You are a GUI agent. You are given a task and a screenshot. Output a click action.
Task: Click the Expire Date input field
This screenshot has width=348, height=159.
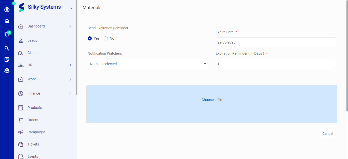point(276,42)
